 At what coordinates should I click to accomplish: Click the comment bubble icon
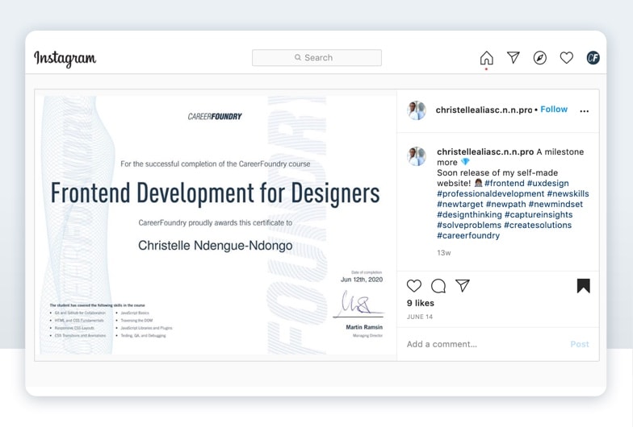(x=438, y=286)
